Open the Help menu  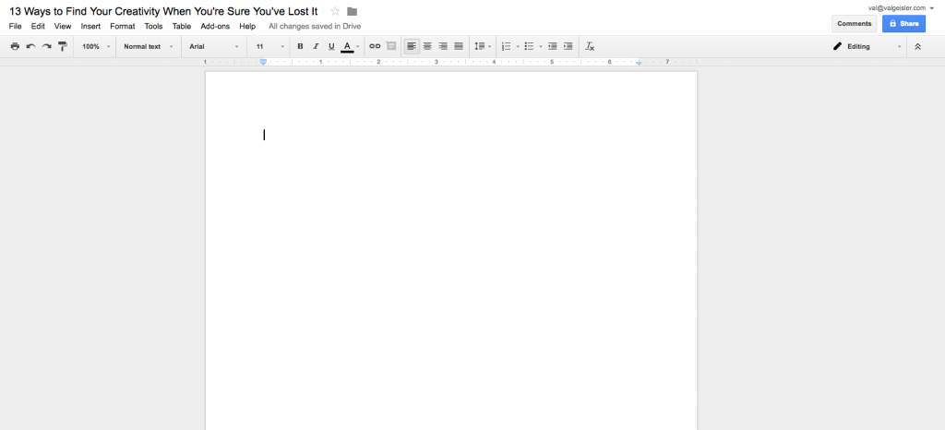(x=247, y=27)
